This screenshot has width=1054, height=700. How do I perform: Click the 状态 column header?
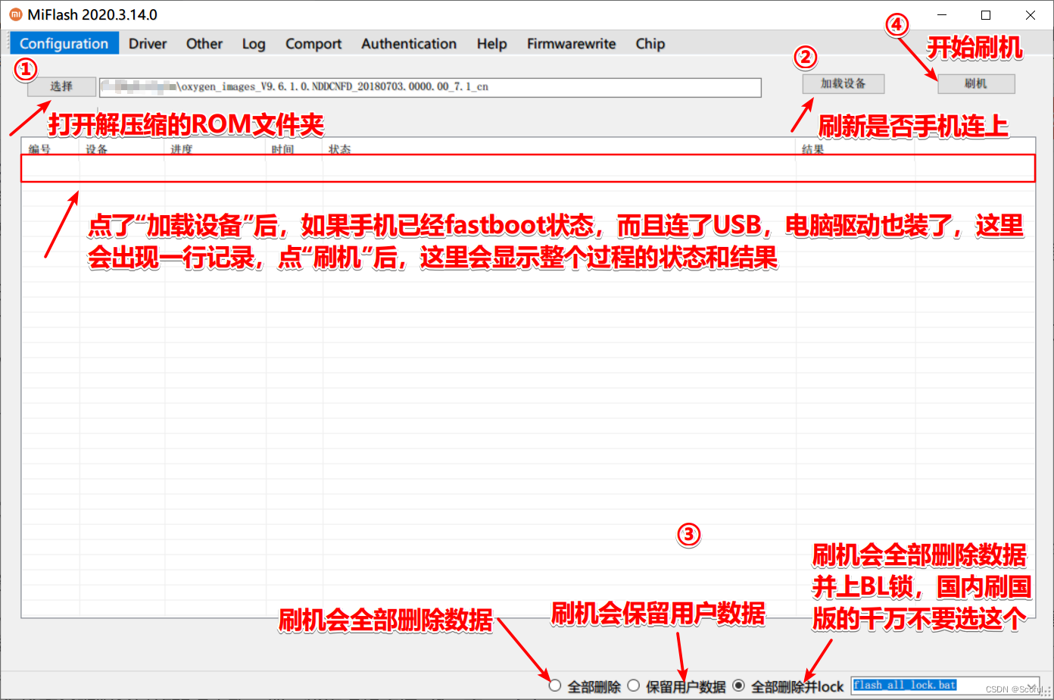pos(560,149)
